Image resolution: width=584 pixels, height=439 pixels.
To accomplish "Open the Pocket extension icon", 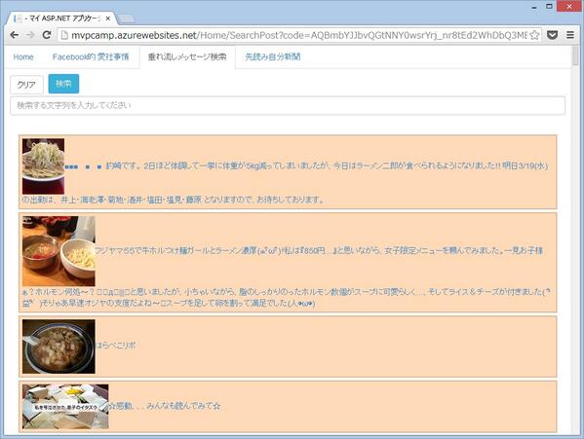I will point(553,35).
